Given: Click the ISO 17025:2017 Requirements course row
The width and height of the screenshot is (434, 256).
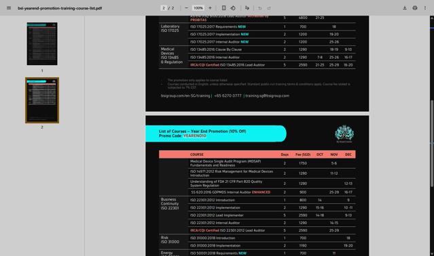Looking at the screenshot, I should click(x=272, y=27).
